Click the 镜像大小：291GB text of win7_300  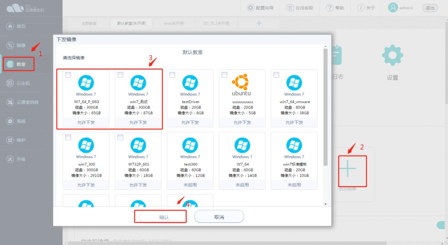87,175
